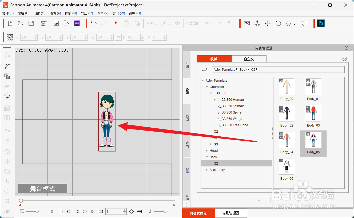Create a new project file
354x218 pixels.
click(x=10, y=23)
